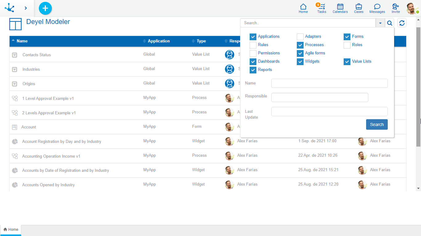Open Calendars from top bar

point(340,8)
